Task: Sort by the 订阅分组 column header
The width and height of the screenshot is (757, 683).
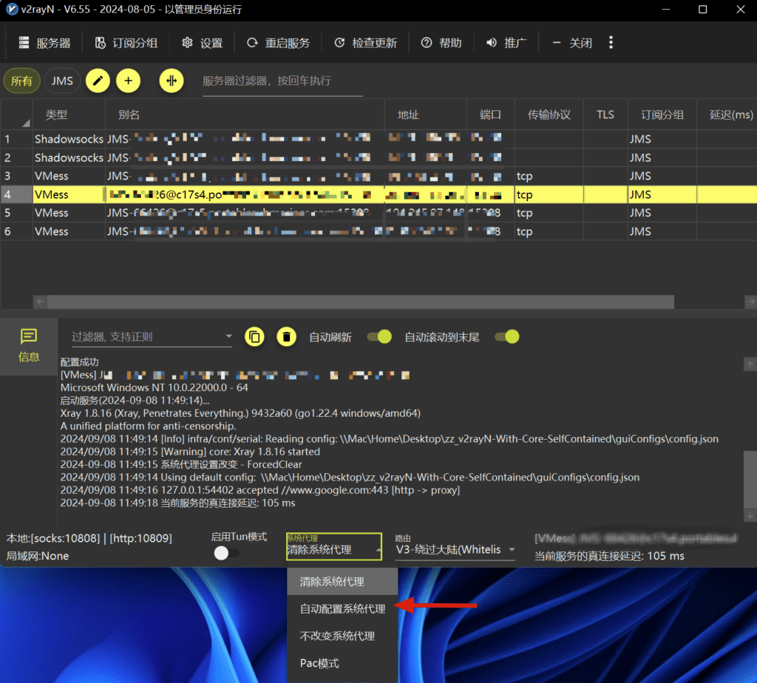Action: [662, 115]
